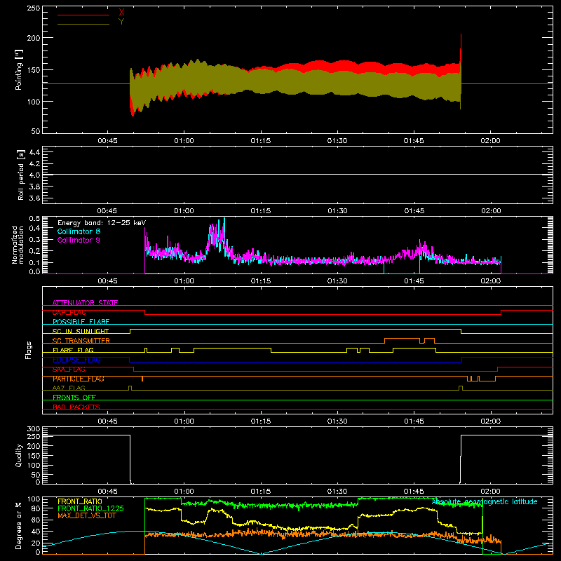Click the '4.4' tick on the Roll period axis
The height and width of the screenshot is (561, 561).
click(x=34, y=152)
